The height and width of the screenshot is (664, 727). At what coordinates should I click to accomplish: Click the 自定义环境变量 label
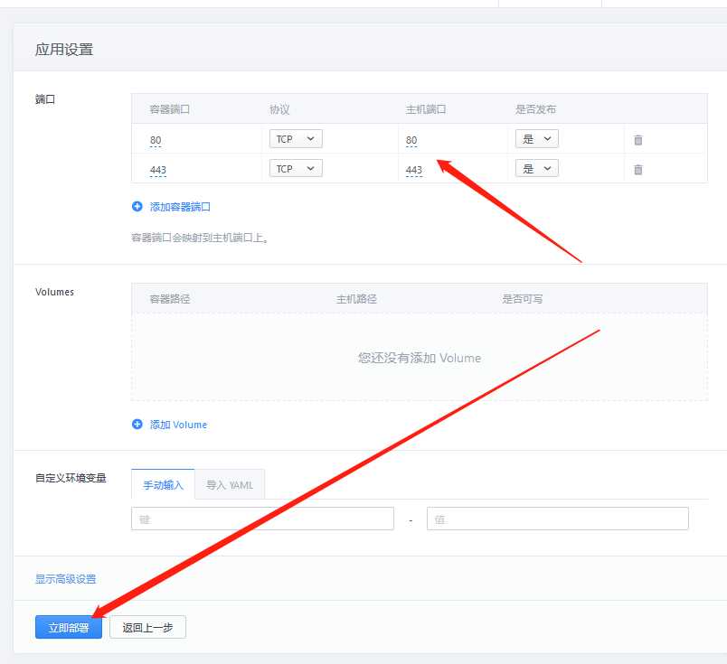tap(71, 478)
